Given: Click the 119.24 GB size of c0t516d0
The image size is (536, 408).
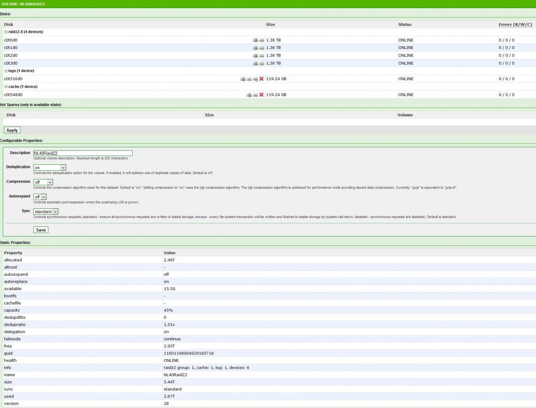Looking at the screenshot, I should coord(276,79).
